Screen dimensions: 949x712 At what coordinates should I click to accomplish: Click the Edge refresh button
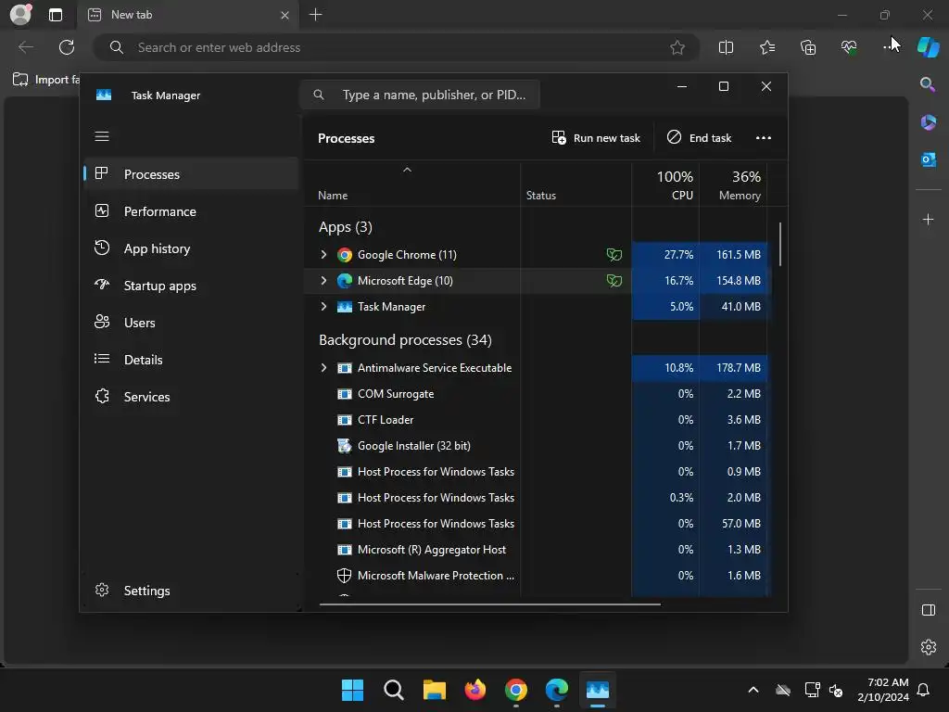pyautogui.click(x=67, y=47)
